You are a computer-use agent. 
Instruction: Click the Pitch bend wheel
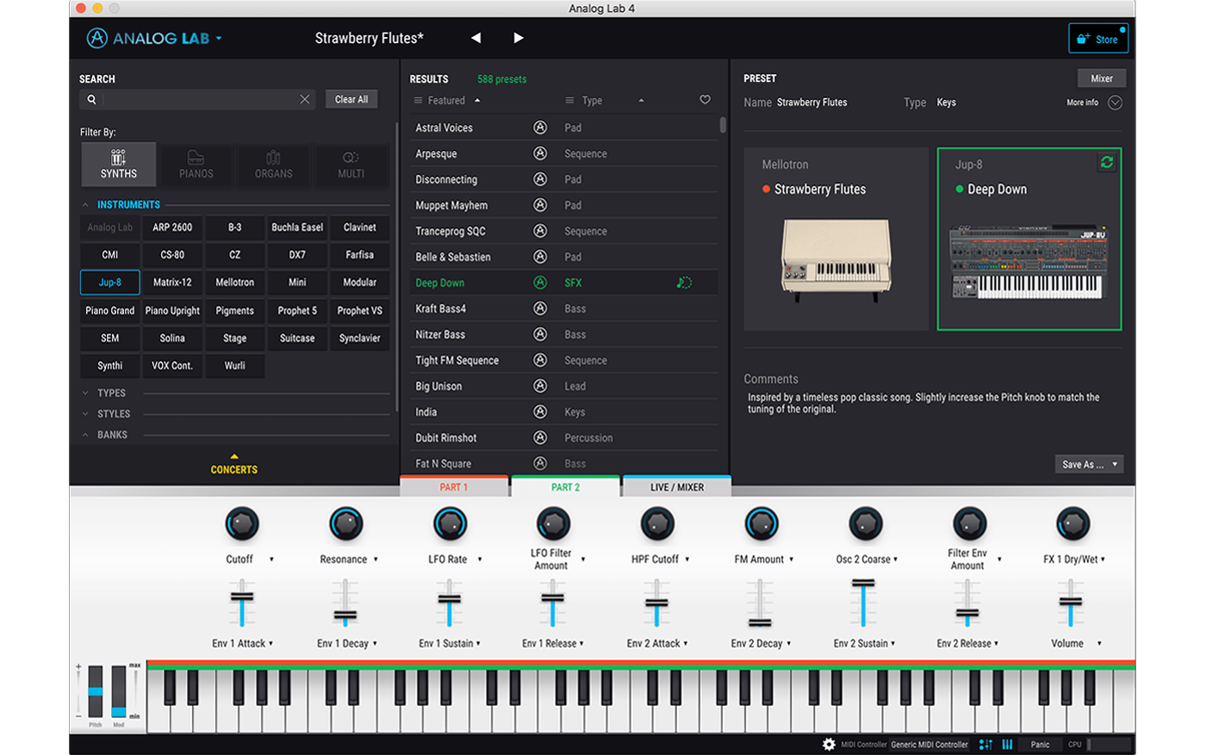96,692
